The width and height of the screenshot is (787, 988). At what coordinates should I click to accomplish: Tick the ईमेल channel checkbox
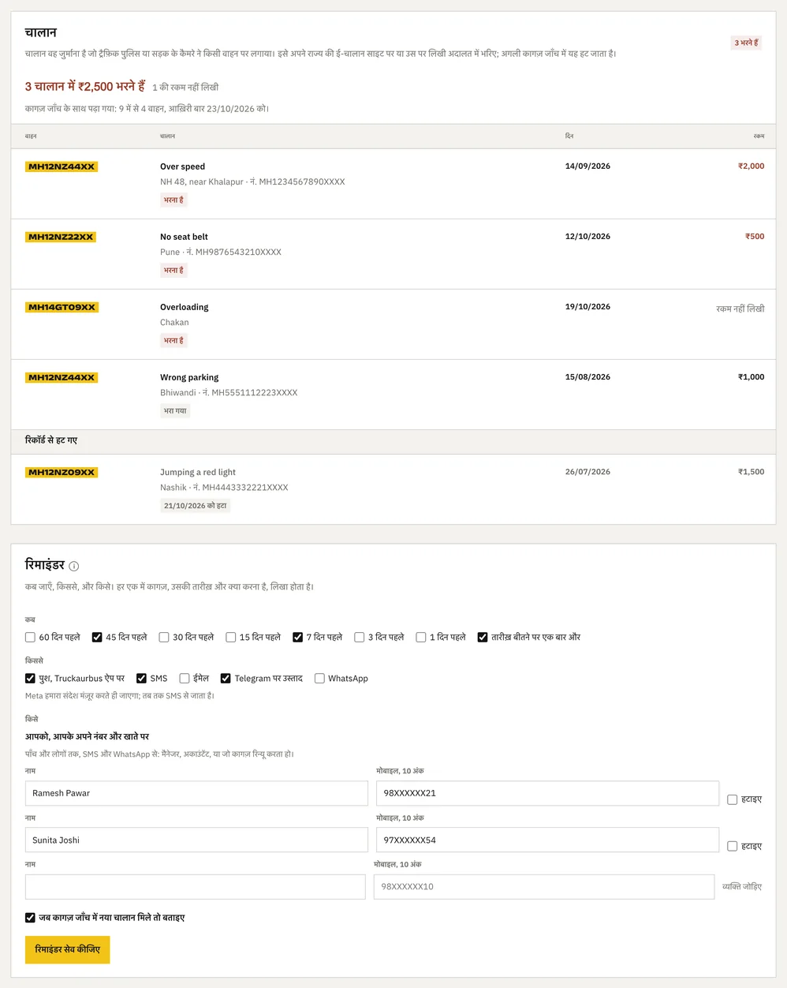click(x=185, y=678)
